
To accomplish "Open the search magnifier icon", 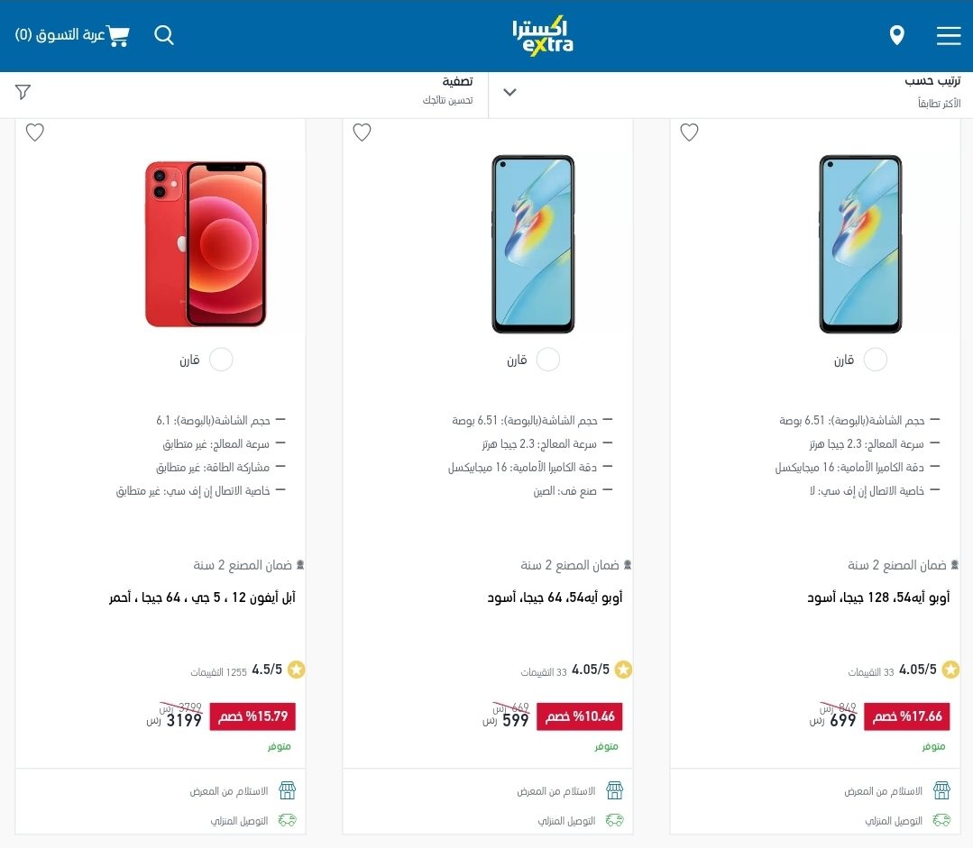I will tap(164, 35).
